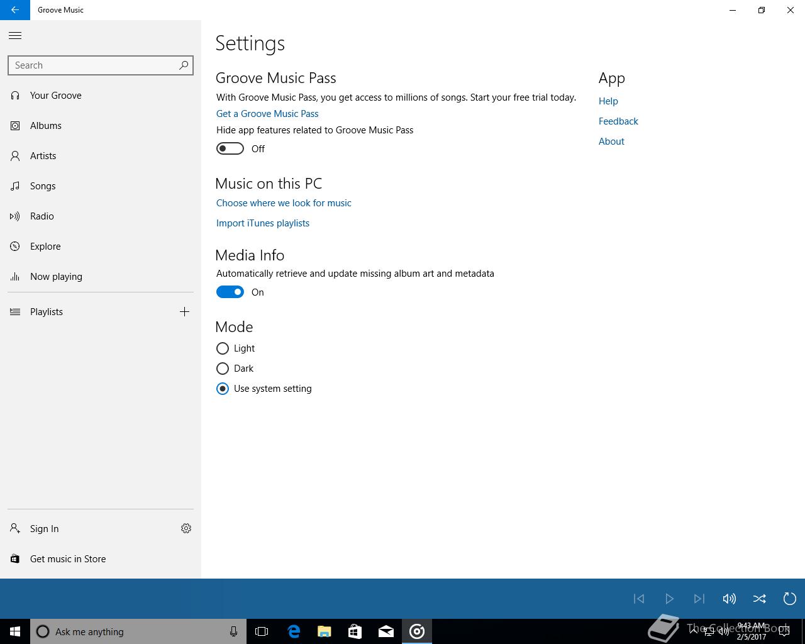The width and height of the screenshot is (805, 644).
Task: Turn off automatic Media Info retrieval
Action: (x=230, y=292)
